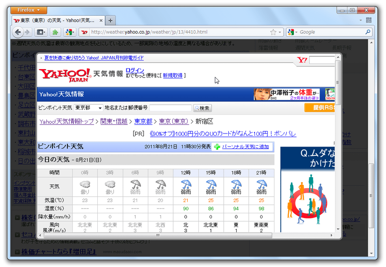
Task: Click the ログイン link
Action: tap(135, 70)
